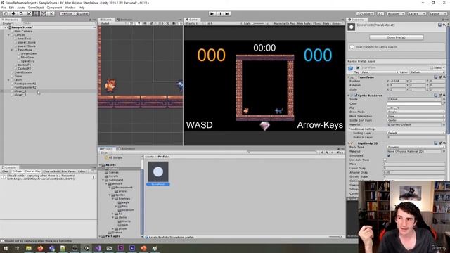This screenshot has width=450, height=253.
Task: Open the Mask Interaction dropdown
Action: (x=416, y=116)
